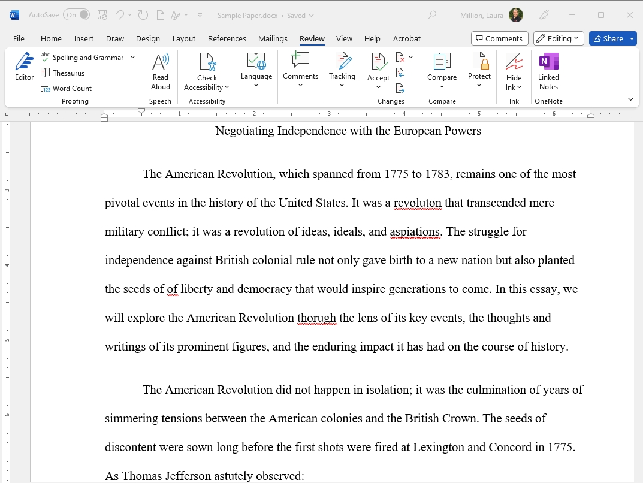This screenshot has width=643, height=483.
Task: Open the Editor proofing tool
Action: (24, 67)
